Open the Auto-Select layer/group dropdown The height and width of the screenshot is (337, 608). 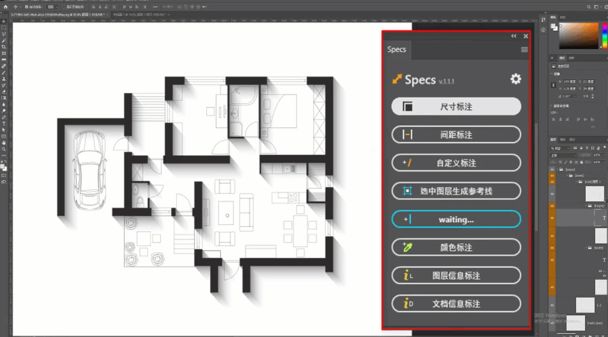pos(52,7)
